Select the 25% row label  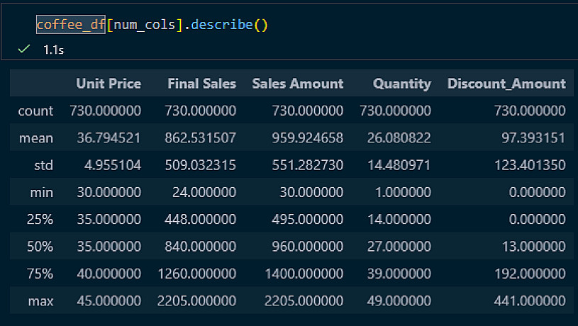pyautogui.click(x=40, y=220)
